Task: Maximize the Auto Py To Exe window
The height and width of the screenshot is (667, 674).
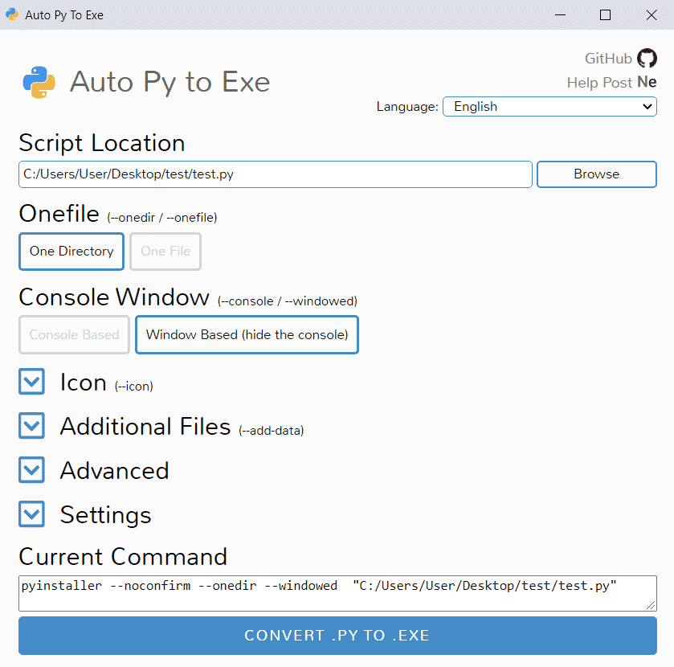Action: pos(605,15)
